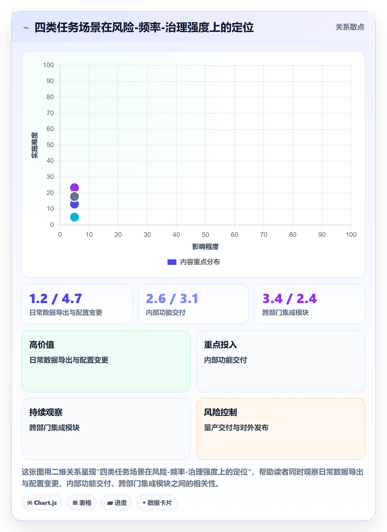Click 日常数据导出与配置变更 under 1.2 / 4.7
This screenshot has height=532, width=387.
pos(66,313)
